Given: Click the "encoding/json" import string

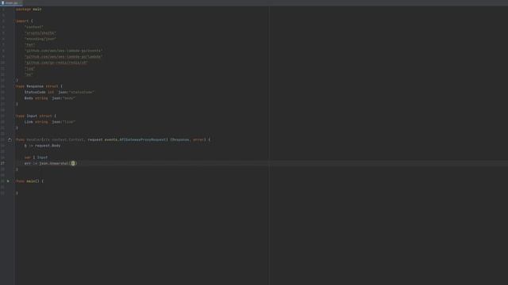Looking at the screenshot, I should pyautogui.click(x=40, y=39).
